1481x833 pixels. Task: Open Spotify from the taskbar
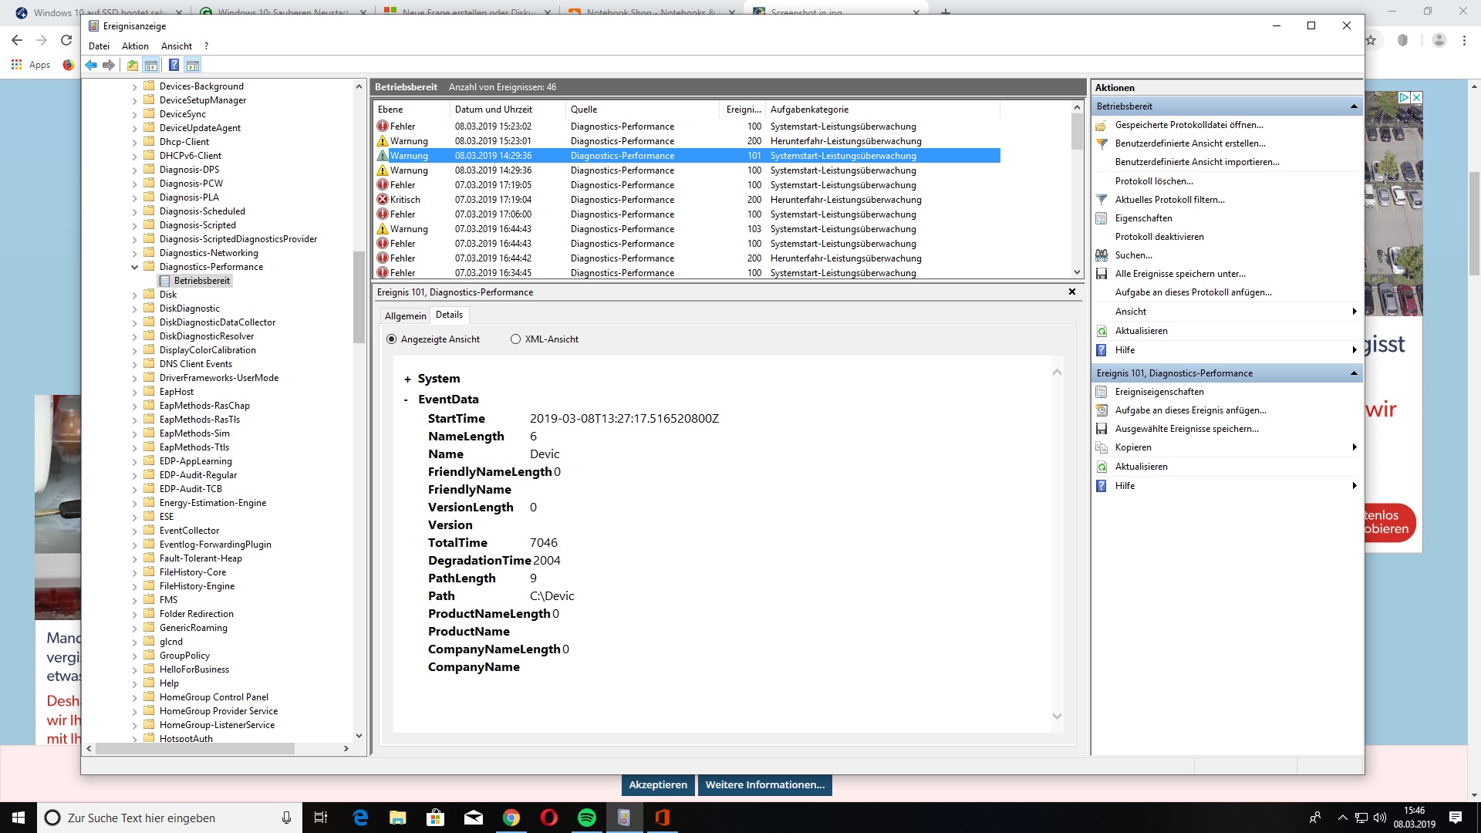tap(587, 818)
